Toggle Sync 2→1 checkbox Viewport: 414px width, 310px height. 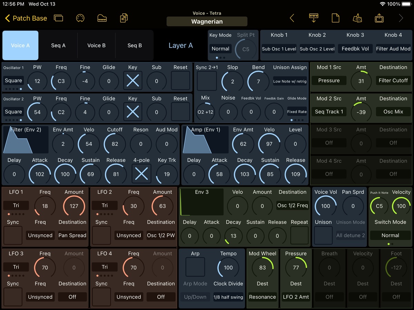pyautogui.click(x=207, y=81)
